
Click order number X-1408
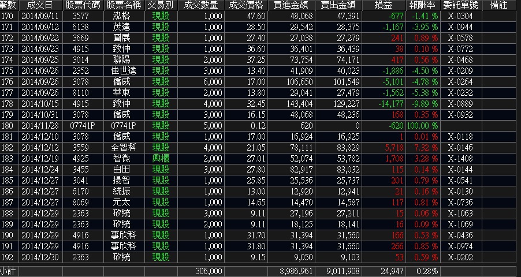coord(460,159)
